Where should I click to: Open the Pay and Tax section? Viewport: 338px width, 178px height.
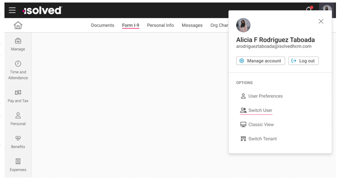click(x=18, y=96)
